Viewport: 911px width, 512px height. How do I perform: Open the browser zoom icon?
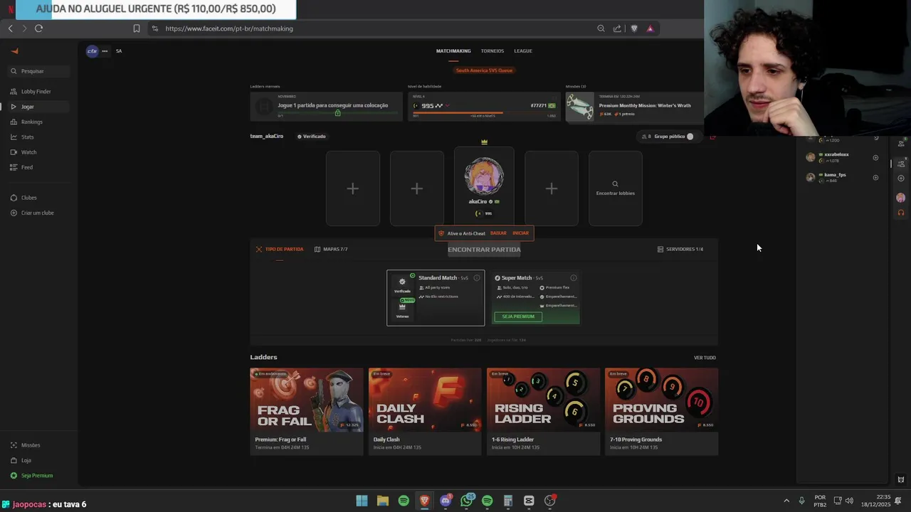pyautogui.click(x=601, y=28)
